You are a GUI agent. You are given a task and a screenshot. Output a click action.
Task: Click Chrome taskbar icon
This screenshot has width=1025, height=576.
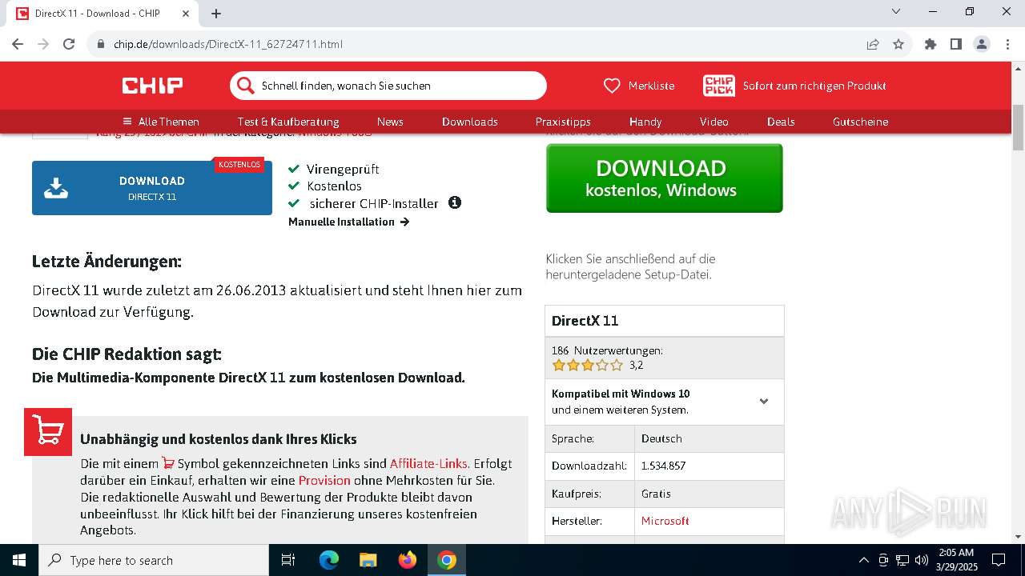tap(447, 560)
